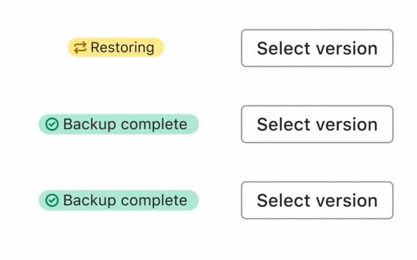Click the Restoring label text
Viewport: 417px width, 260px height.
(x=122, y=48)
